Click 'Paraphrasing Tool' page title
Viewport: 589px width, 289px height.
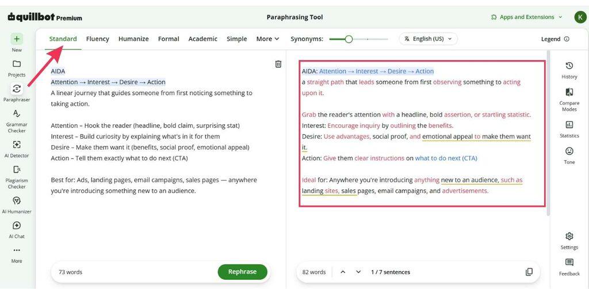(x=294, y=17)
